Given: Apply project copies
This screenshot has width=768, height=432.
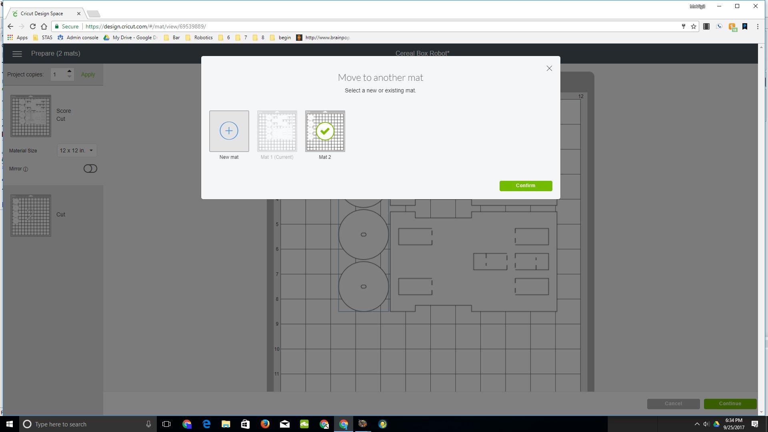Looking at the screenshot, I should [88, 74].
